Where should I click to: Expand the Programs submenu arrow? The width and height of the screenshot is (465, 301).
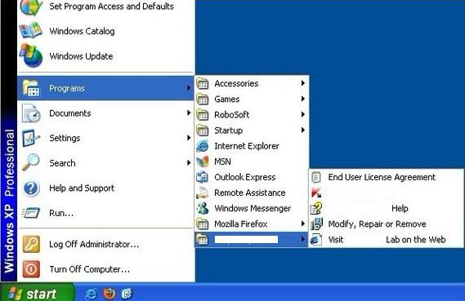point(189,87)
